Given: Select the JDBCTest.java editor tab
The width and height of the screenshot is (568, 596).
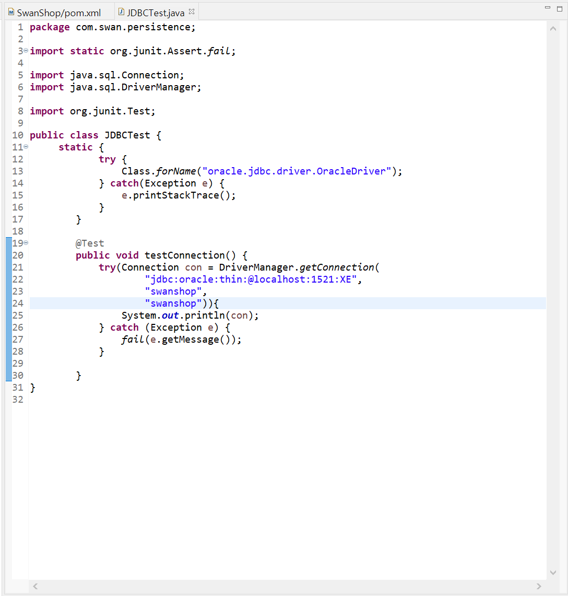Looking at the screenshot, I should pyautogui.click(x=156, y=13).
